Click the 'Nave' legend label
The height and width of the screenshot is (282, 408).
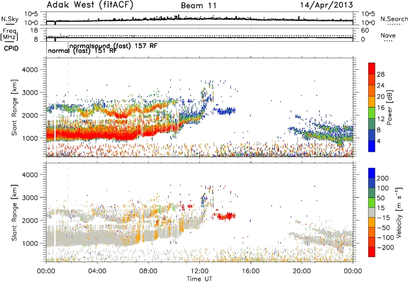coord(388,35)
